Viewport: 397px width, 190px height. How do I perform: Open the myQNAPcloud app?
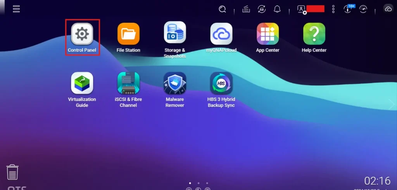click(221, 34)
